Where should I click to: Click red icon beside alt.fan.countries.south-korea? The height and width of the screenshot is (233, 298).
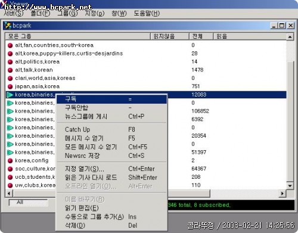(x=10, y=45)
